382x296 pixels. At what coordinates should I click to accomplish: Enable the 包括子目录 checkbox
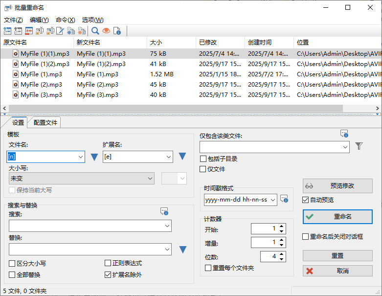pyautogui.click(x=203, y=159)
